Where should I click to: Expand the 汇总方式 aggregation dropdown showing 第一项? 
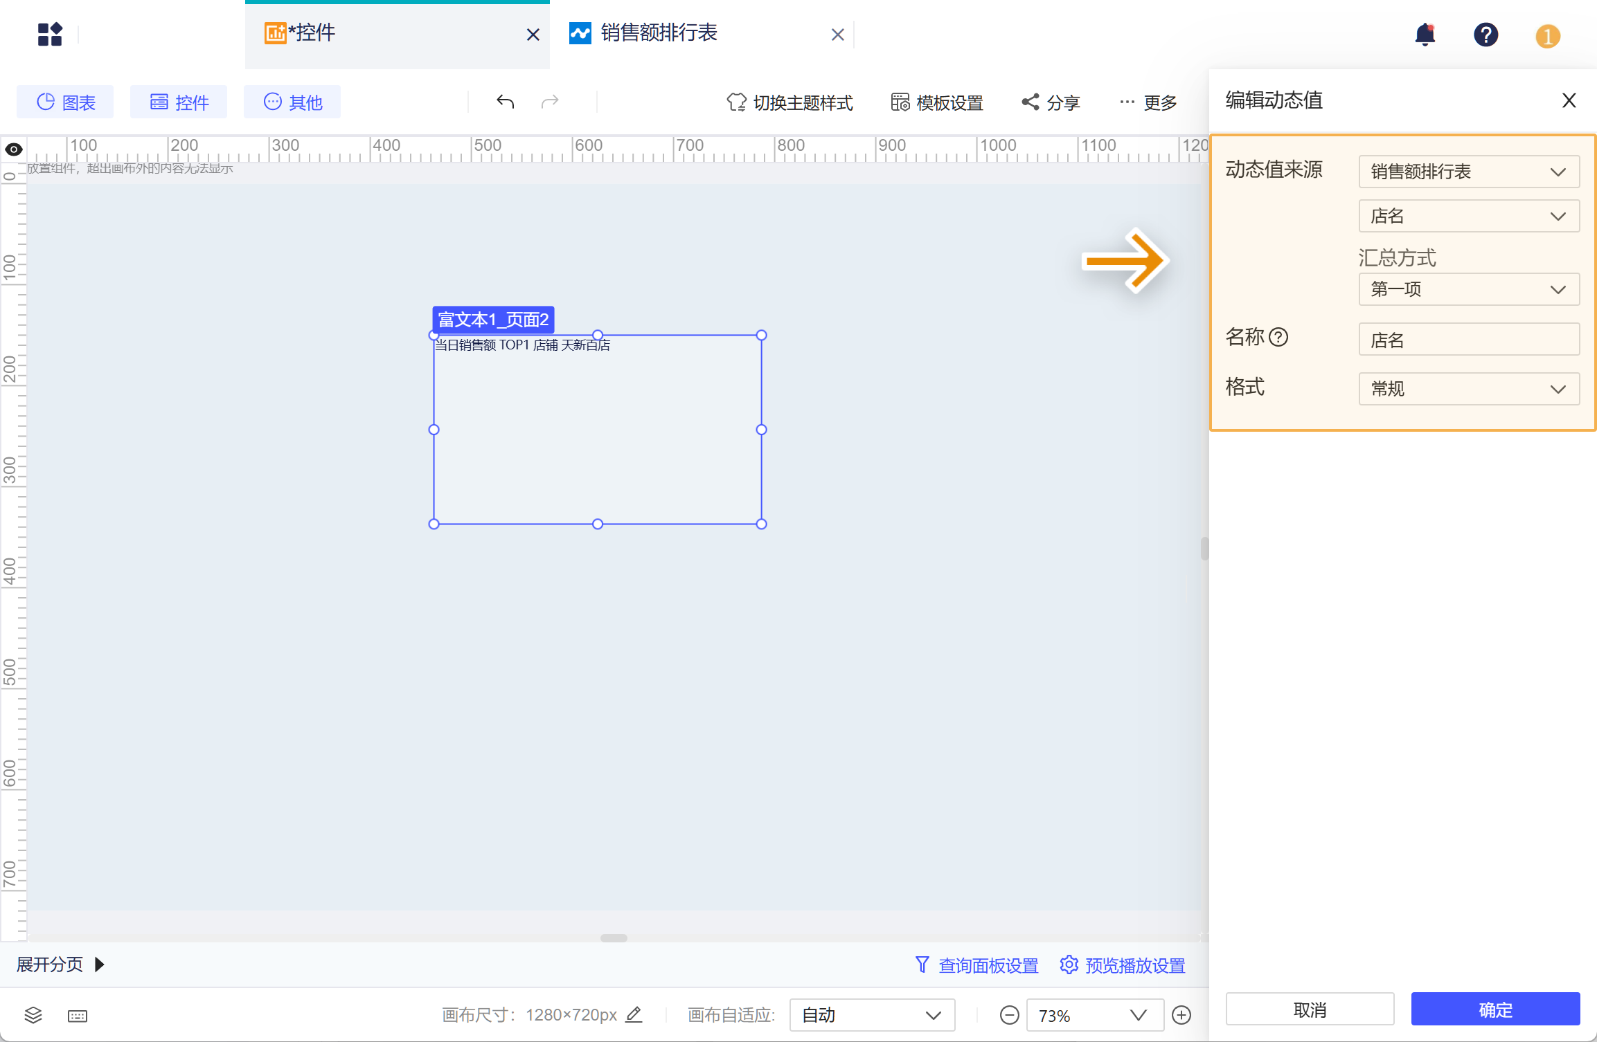(1468, 289)
